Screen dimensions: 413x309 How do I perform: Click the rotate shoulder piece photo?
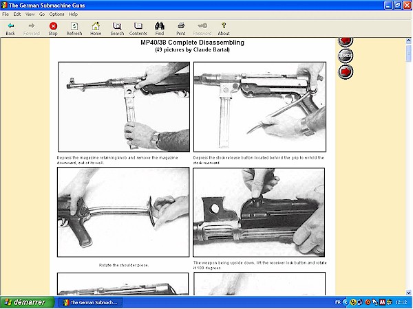tap(123, 212)
